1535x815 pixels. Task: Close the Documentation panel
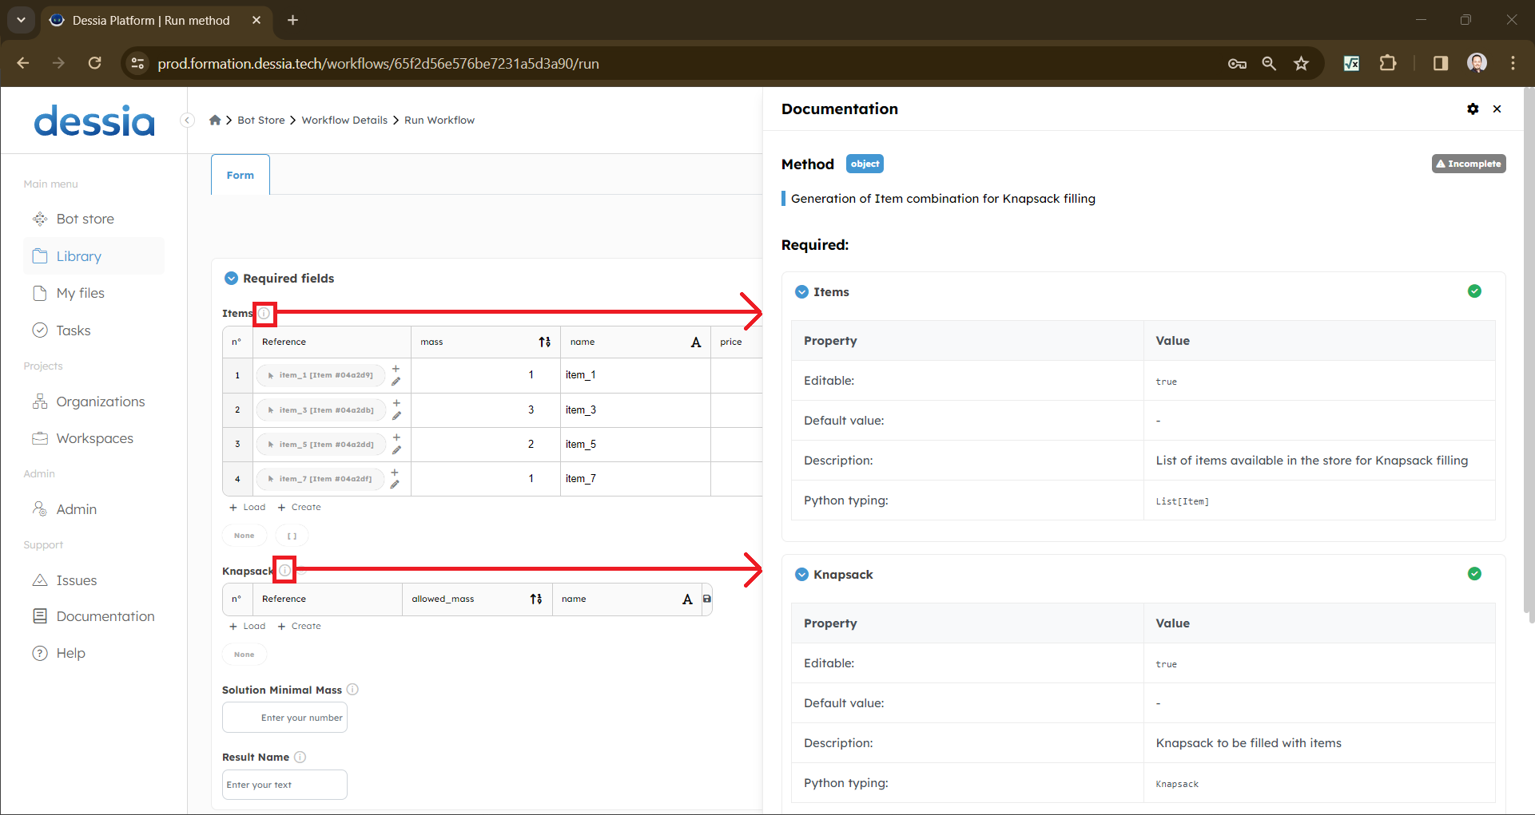[1497, 109]
